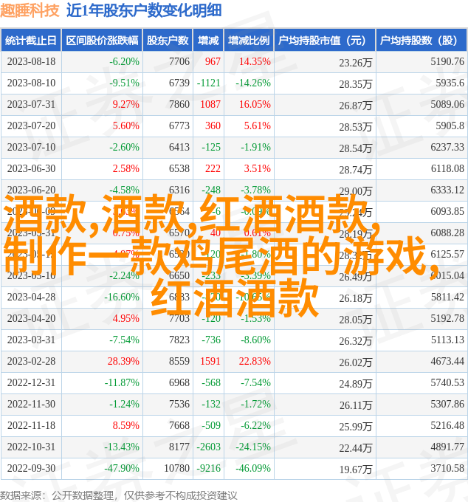Click average shares value 6237.33

(447, 147)
